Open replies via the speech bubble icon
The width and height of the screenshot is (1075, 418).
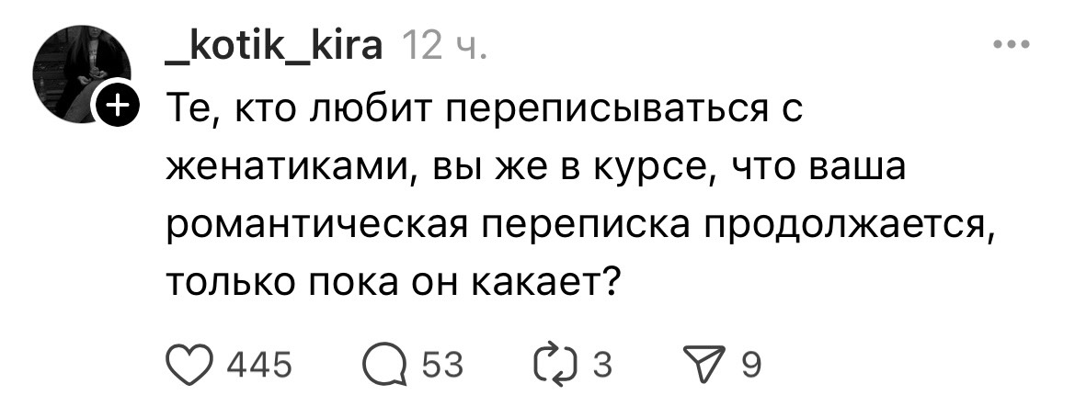click(384, 366)
